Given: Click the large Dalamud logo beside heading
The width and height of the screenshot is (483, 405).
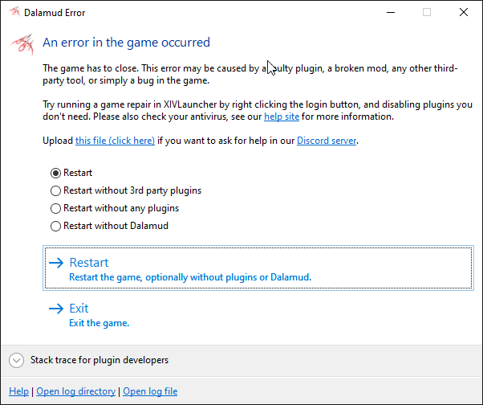Looking at the screenshot, I should 22,45.
